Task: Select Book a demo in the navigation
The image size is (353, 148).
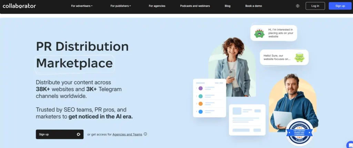Action: click(x=253, y=6)
